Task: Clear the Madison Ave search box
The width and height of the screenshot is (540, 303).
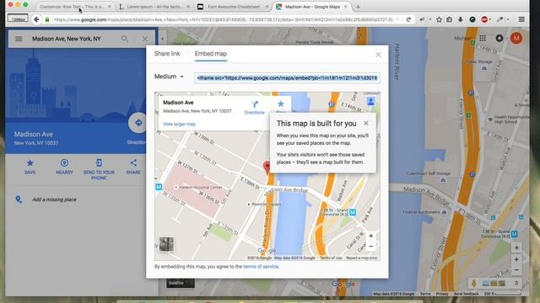Action: pyautogui.click(x=145, y=39)
